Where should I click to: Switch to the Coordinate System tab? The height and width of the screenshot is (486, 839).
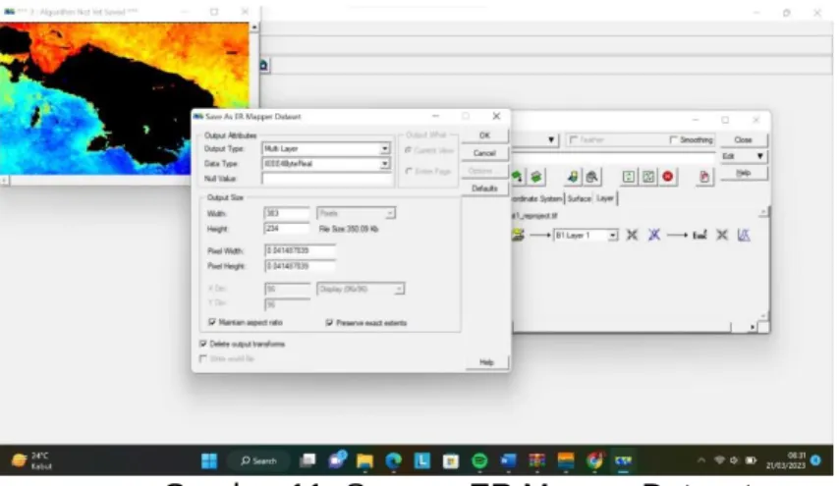(536, 198)
